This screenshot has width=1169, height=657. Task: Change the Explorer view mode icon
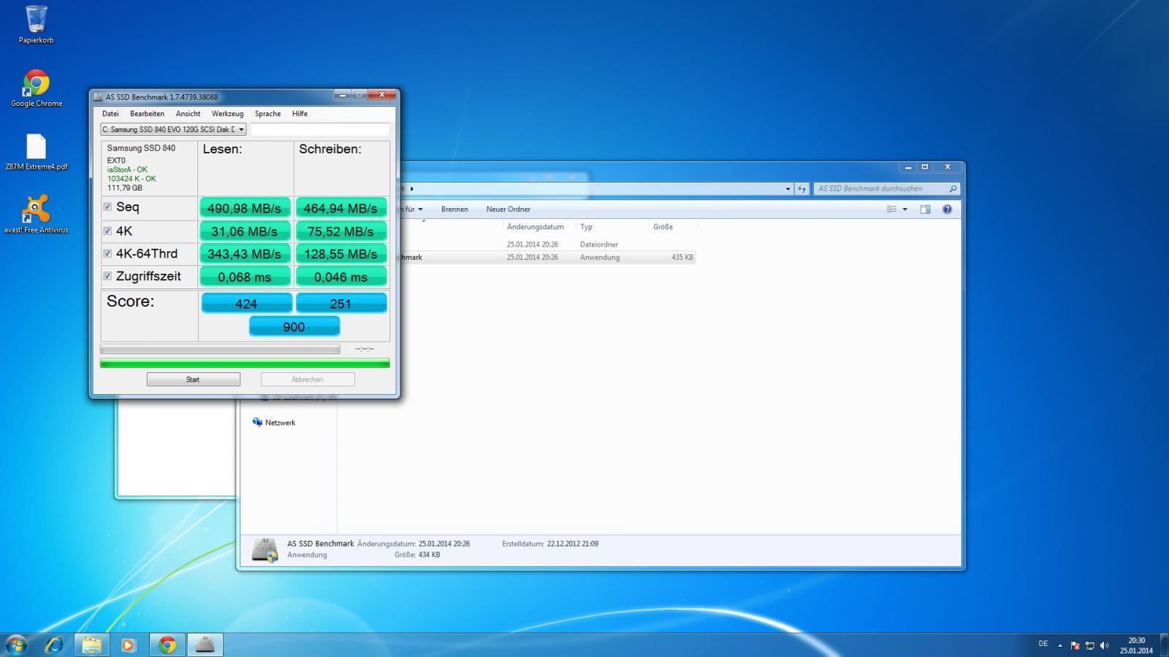[x=891, y=210]
